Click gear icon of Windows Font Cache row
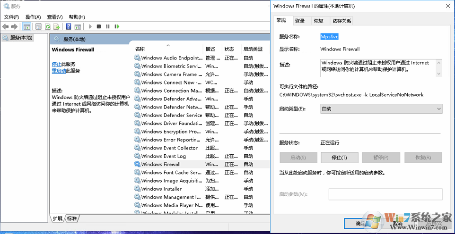 [137, 172]
